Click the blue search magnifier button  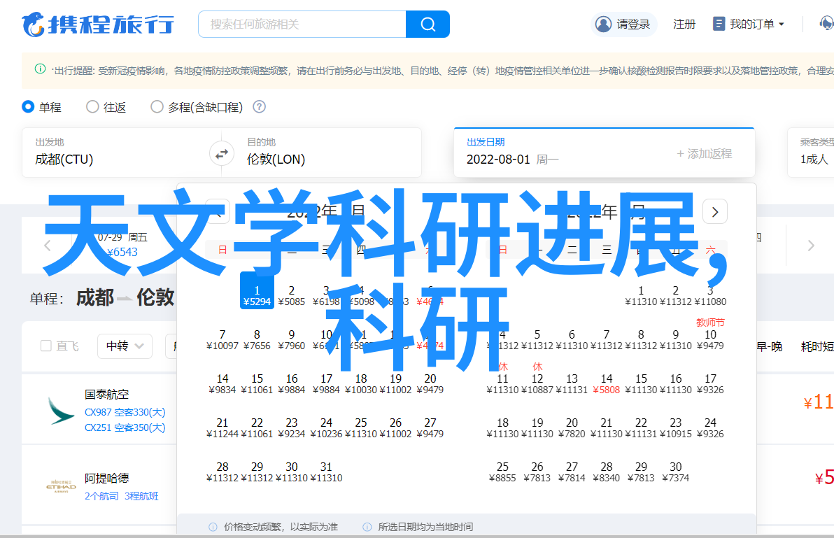click(x=427, y=24)
